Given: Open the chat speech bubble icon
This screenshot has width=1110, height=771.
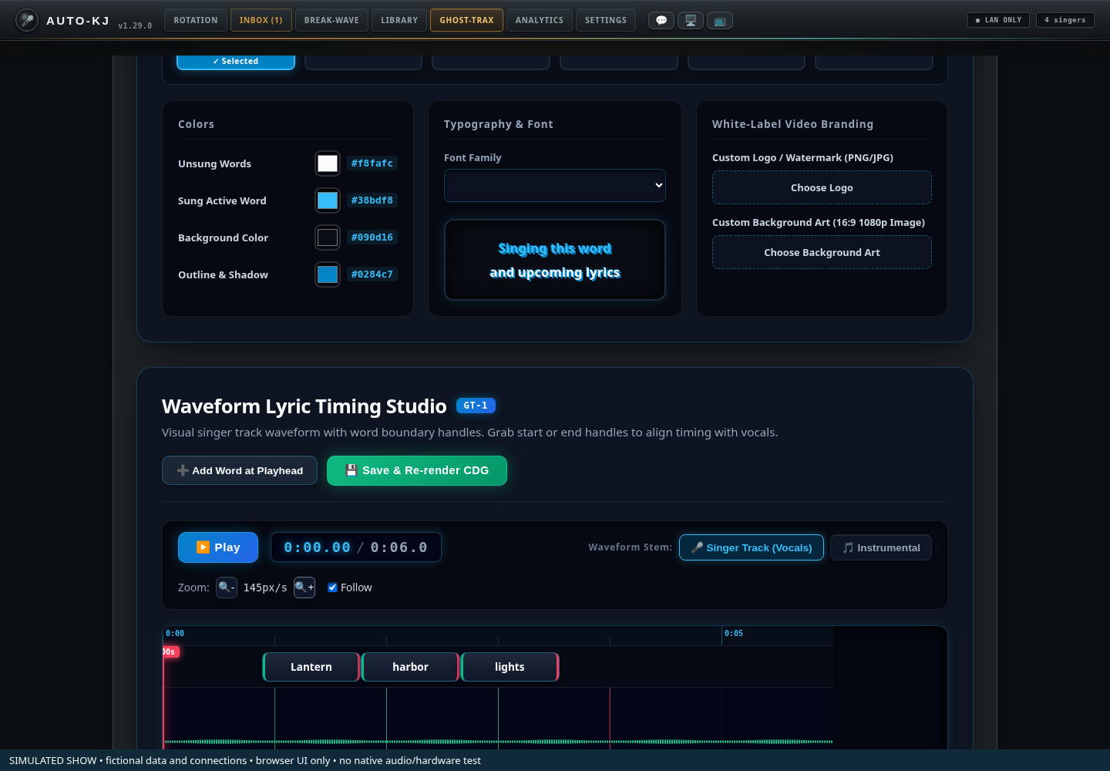Looking at the screenshot, I should click(x=661, y=21).
